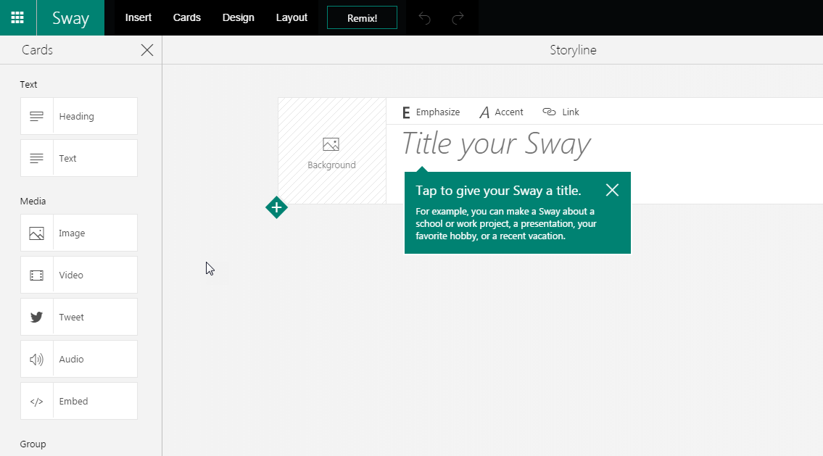Click the Remix! button

point(362,17)
